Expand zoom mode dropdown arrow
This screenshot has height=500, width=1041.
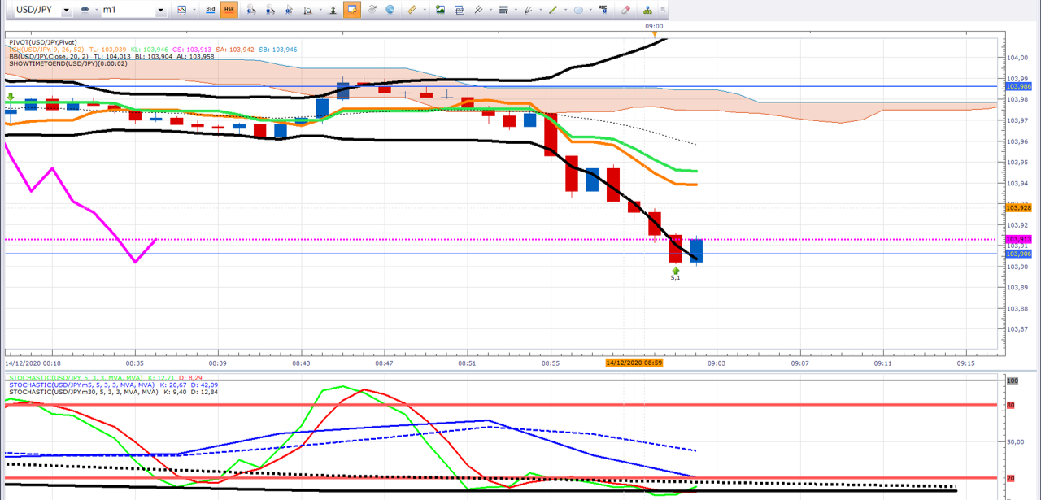pos(320,10)
